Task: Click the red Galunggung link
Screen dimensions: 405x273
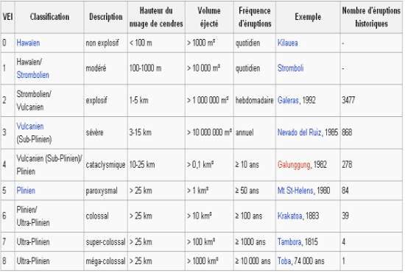Action: click(294, 165)
